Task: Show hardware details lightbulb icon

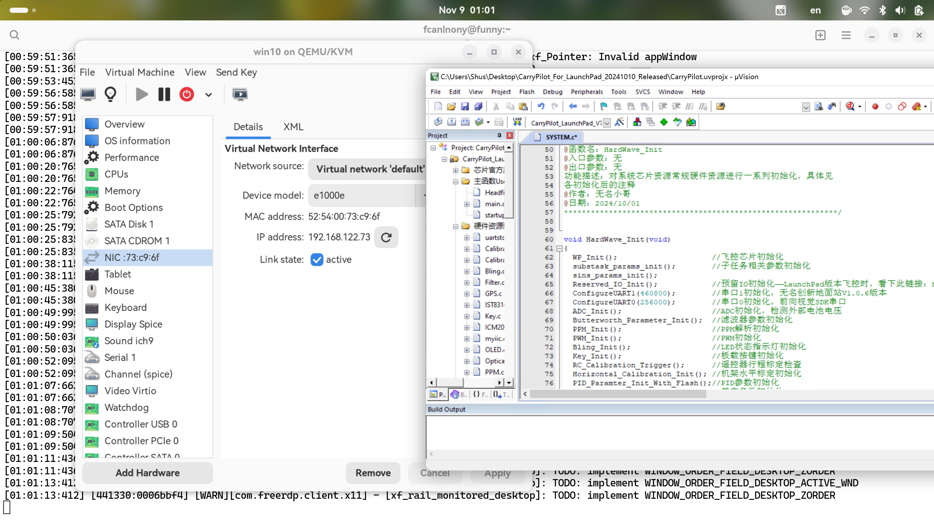Action: pyautogui.click(x=110, y=94)
